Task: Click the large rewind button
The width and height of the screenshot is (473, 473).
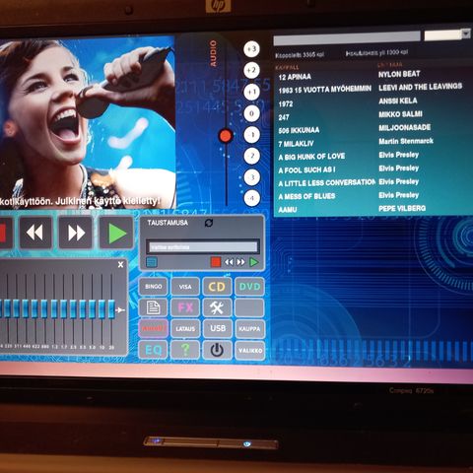Action: click(x=35, y=233)
